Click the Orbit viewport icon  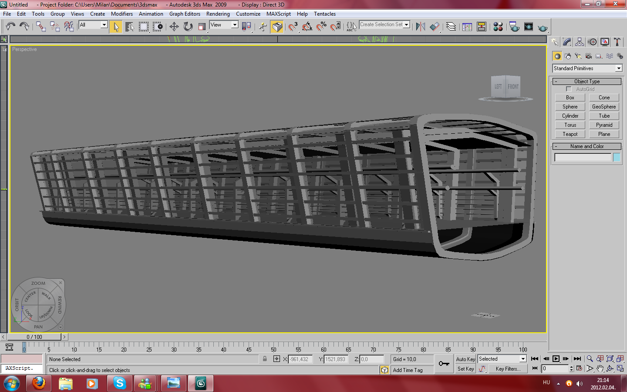point(610,368)
